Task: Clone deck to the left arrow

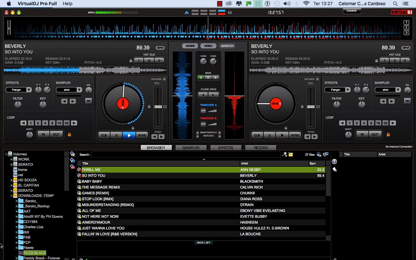Action: 203,95
